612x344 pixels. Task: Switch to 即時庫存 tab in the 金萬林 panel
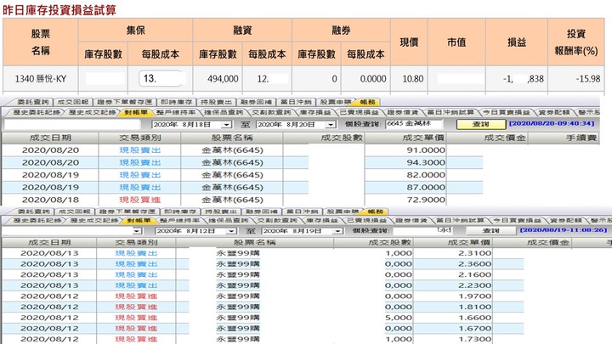[176, 102]
